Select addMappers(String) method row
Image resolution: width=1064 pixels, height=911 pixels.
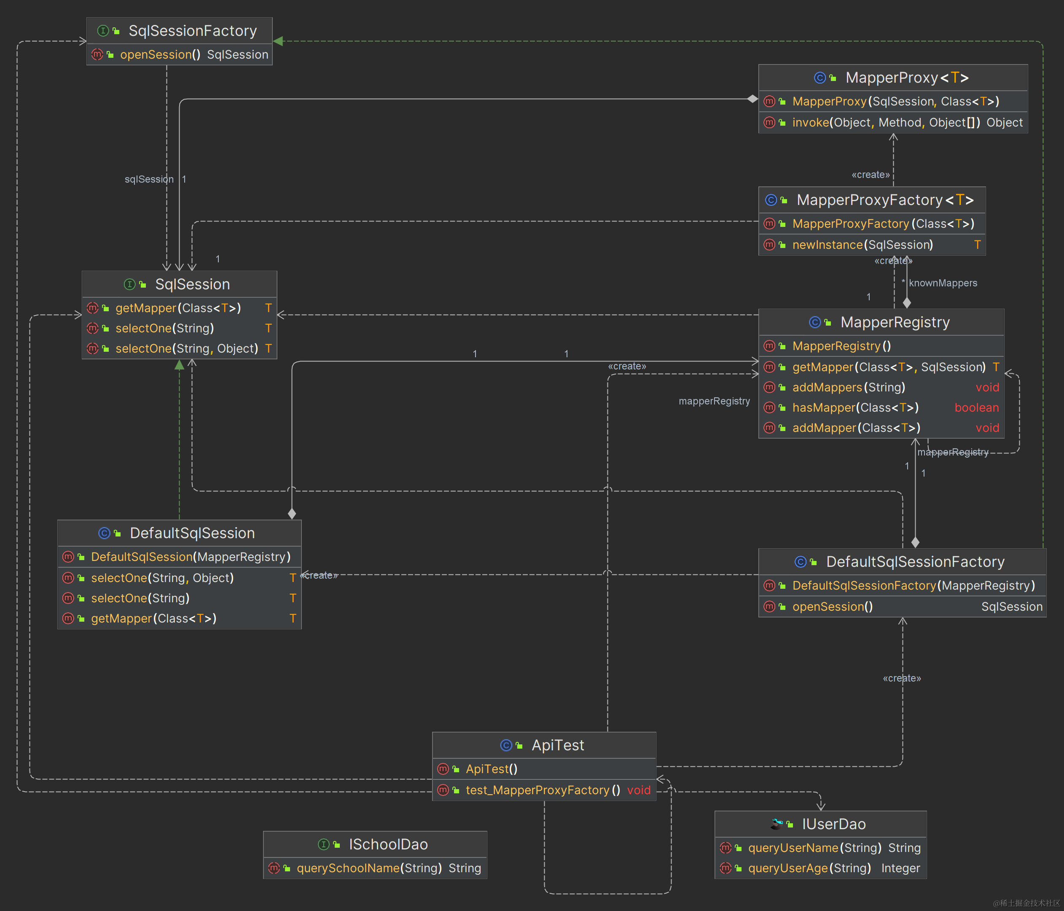point(848,388)
